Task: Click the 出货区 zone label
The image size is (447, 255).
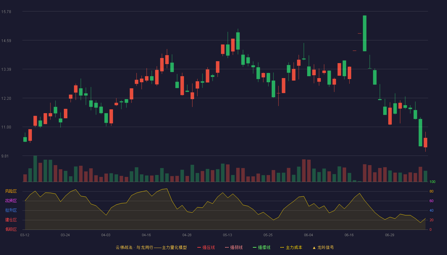Action: [11, 201]
